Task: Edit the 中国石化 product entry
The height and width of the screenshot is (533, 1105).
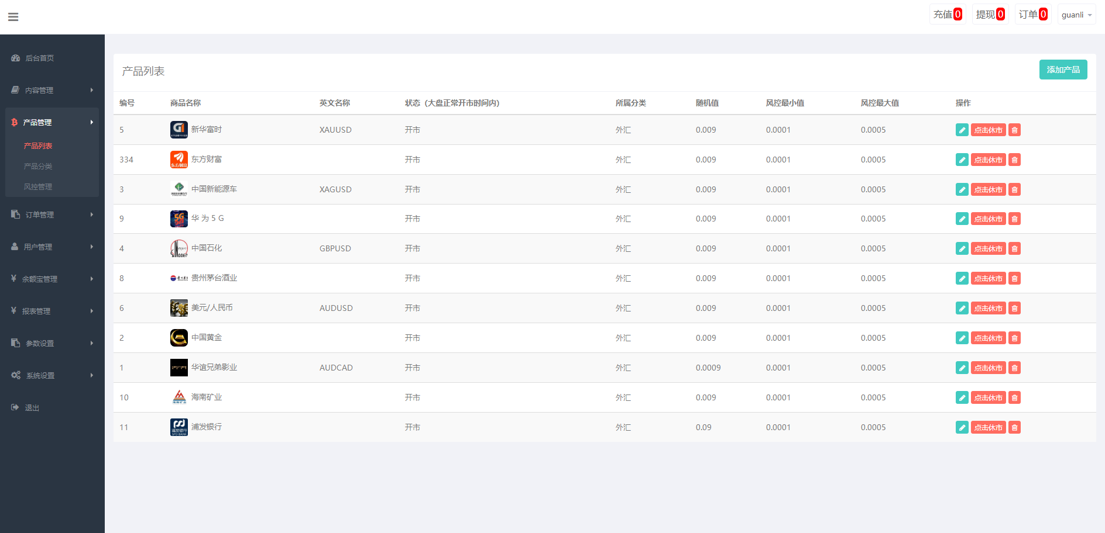Action: point(962,248)
